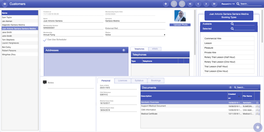Image resolution: width=264 pixels, height=132 pixels.
Task: Select Trial Lesson (One Hour) booking type
Action: click(229, 71)
